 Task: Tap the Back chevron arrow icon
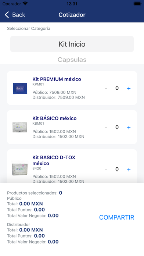pos(7,15)
